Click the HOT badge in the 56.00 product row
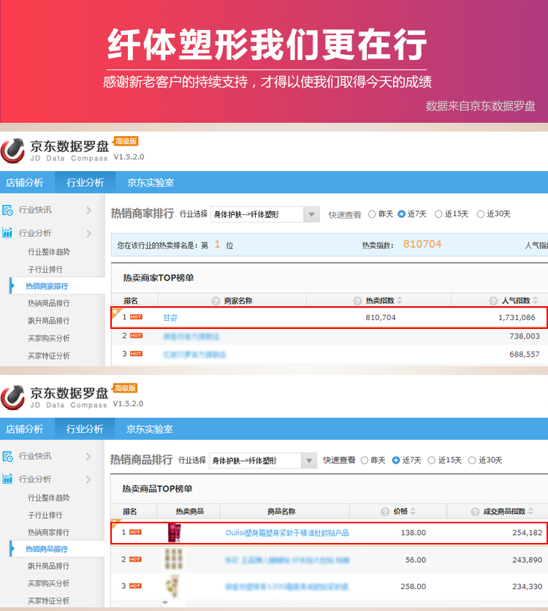Image resolution: width=548 pixels, height=611 pixels. [x=135, y=560]
